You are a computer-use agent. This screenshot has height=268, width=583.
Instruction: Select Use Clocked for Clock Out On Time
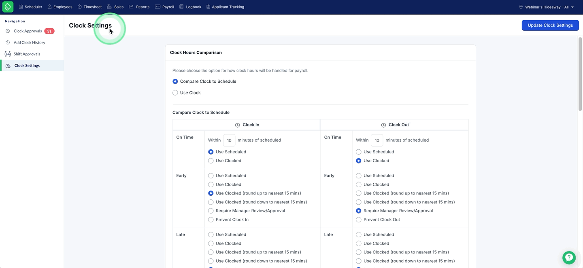[359, 161]
